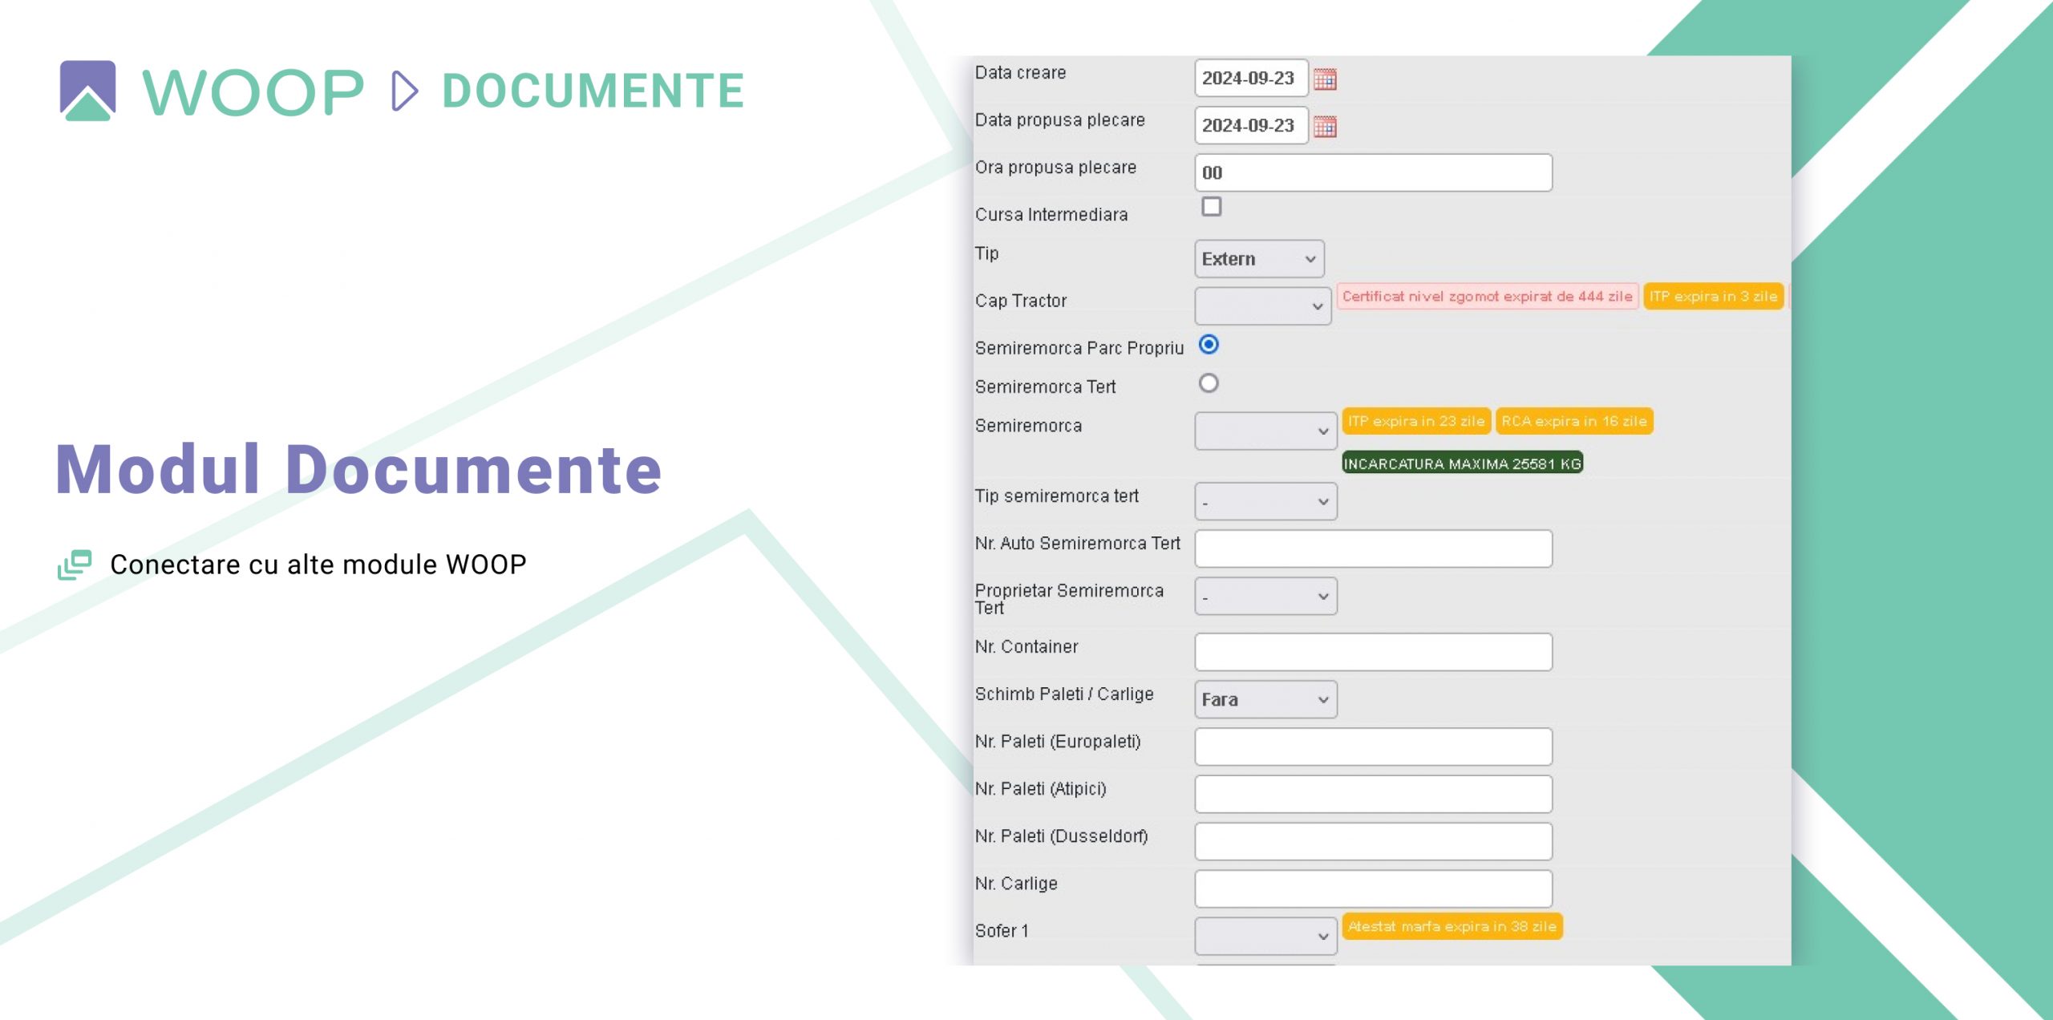This screenshot has width=2053, height=1020.
Task: Open the Tip semiremorca tert dropdown
Action: [1265, 501]
